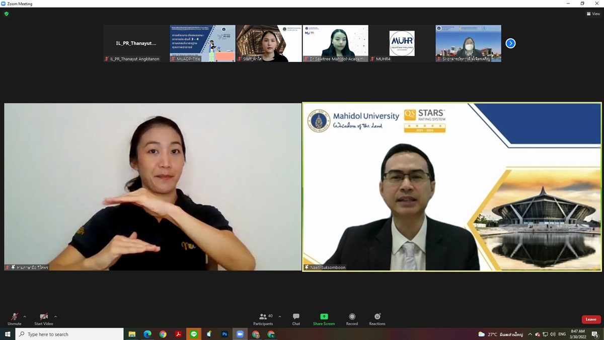Click the Windows search box
This screenshot has width=604, height=340.
click(70, 334)
